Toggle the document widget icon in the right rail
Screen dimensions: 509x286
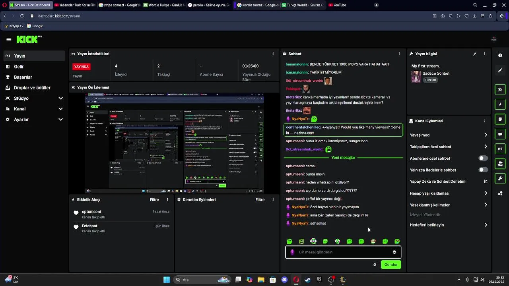point(500,119)
